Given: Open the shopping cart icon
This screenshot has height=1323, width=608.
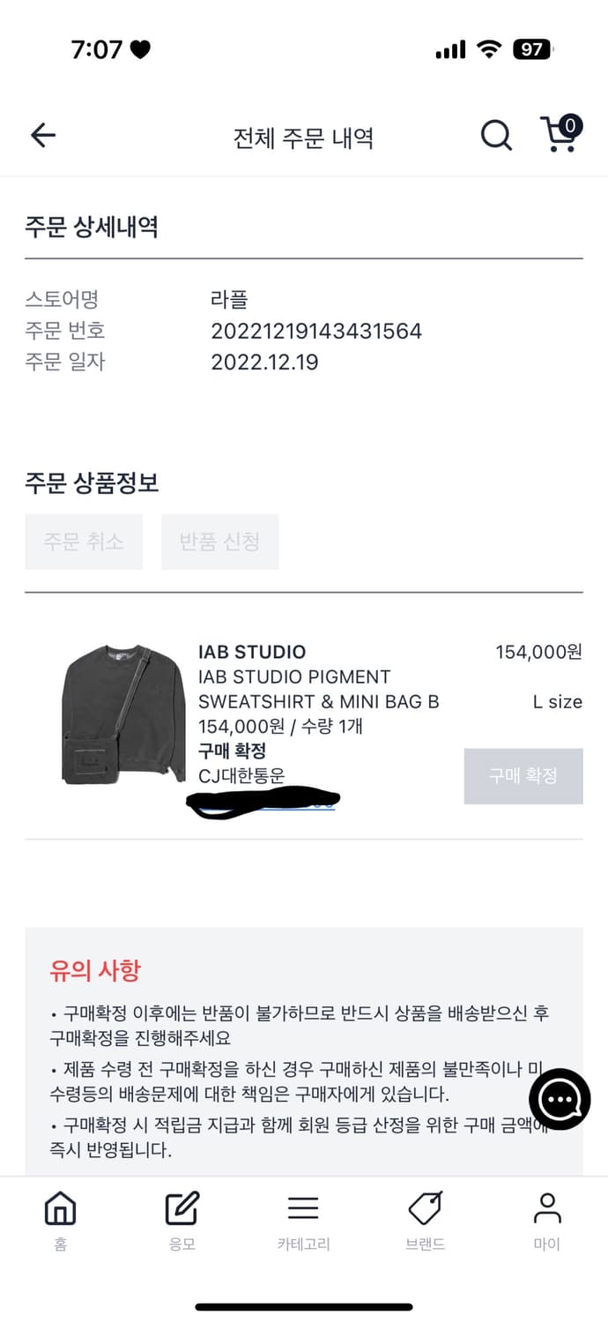Looking at the screenshot, I should pos(559,135).
